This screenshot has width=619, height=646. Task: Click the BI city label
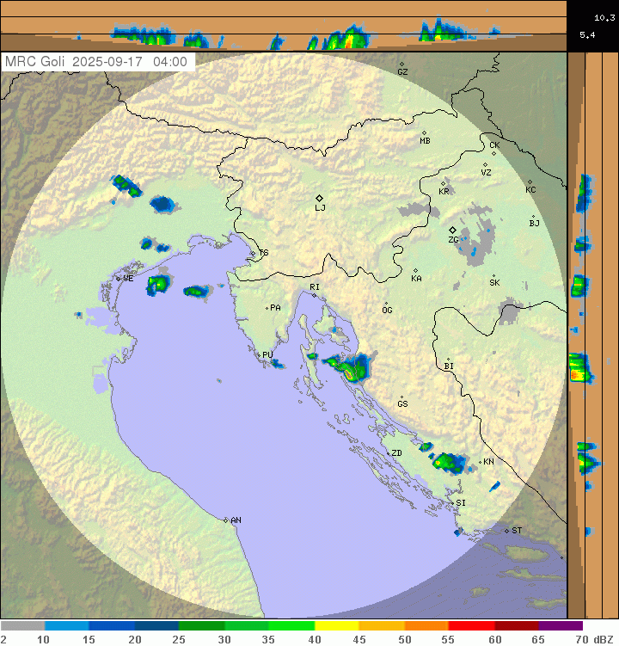[x=449, y=366]
